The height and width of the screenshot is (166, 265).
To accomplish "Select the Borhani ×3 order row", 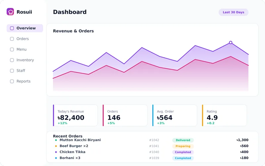I will click(x=152, y=158).
